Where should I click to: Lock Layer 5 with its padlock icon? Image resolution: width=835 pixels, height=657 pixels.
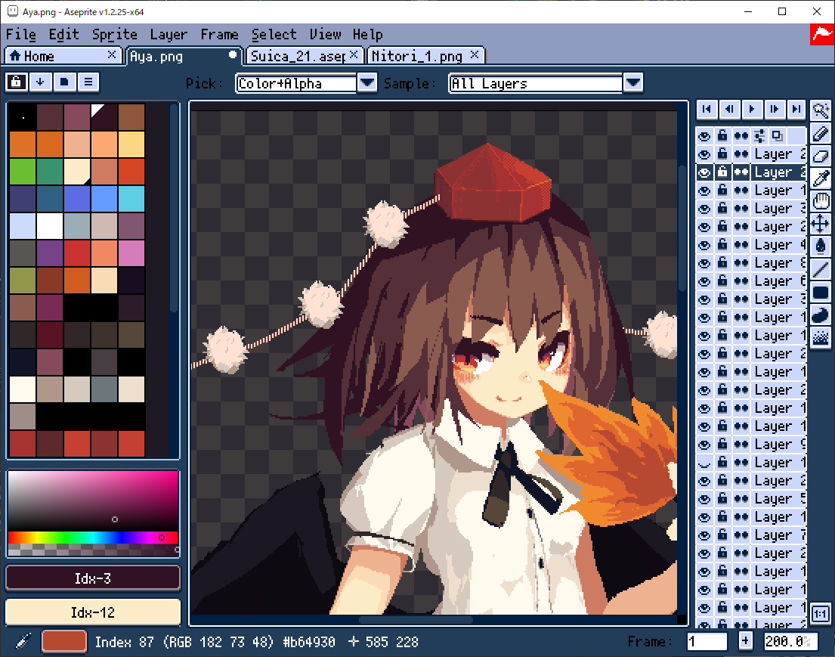tap(722, 499)
